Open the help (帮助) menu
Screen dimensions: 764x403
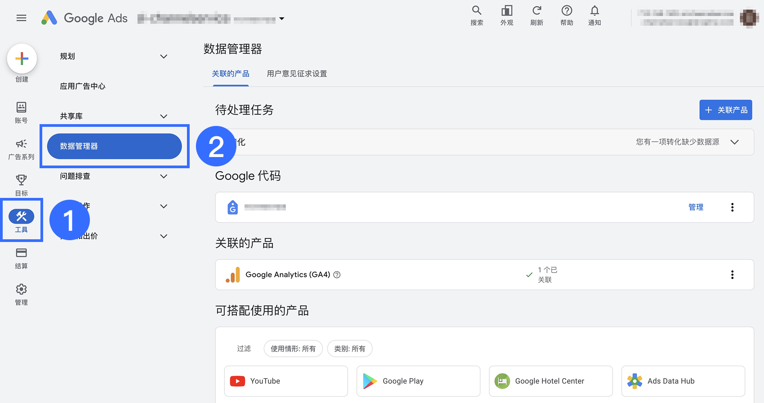[x=567, y=16]
